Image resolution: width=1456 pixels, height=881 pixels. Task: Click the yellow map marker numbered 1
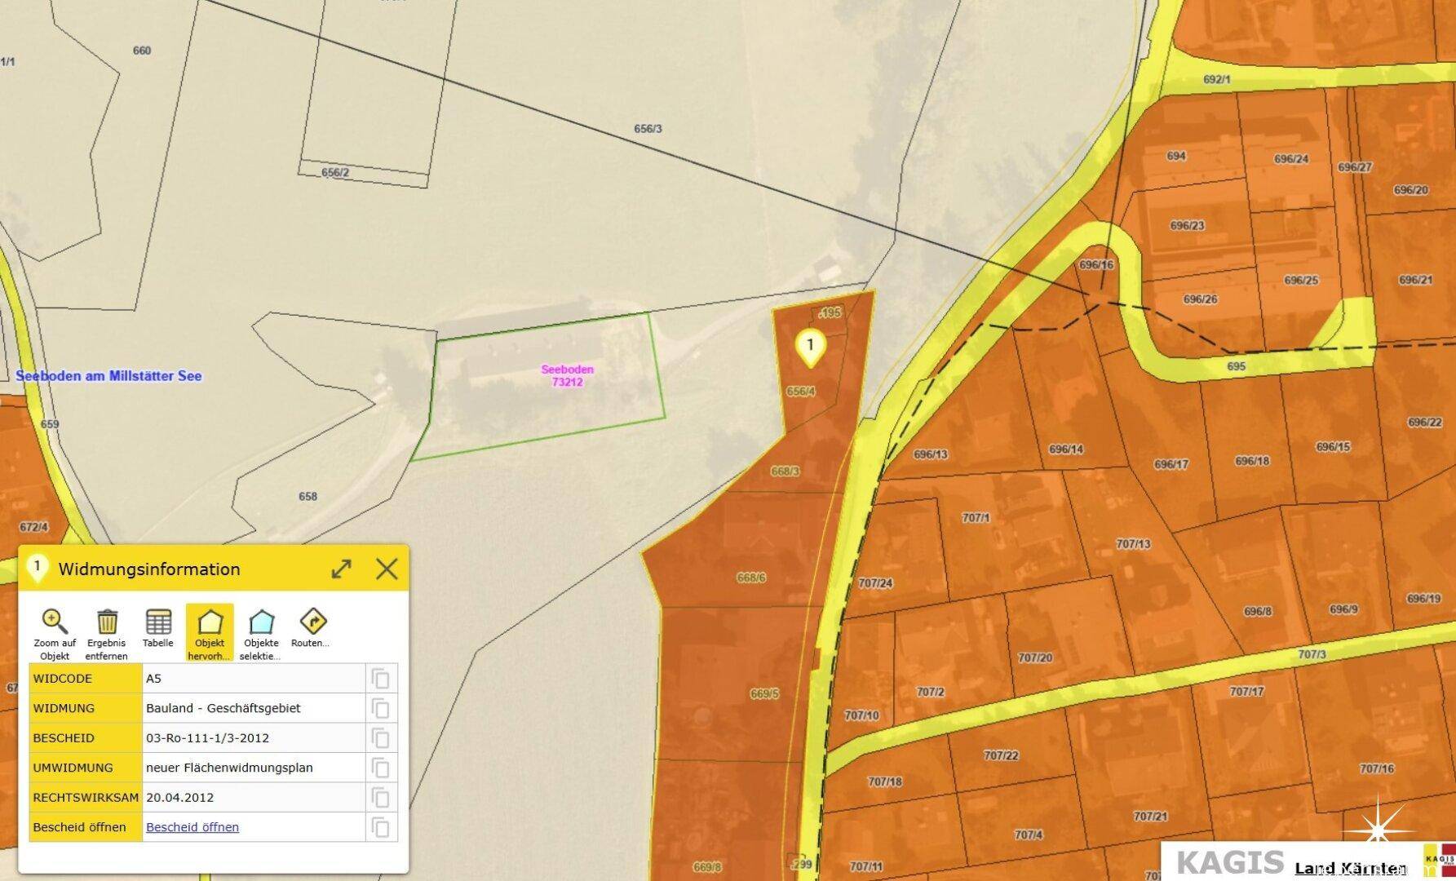coord(810,348)
